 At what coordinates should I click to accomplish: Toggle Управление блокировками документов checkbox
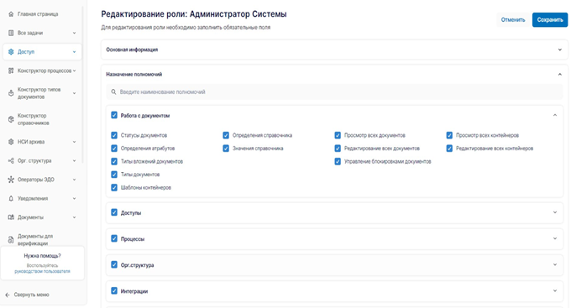pos(338,162)
